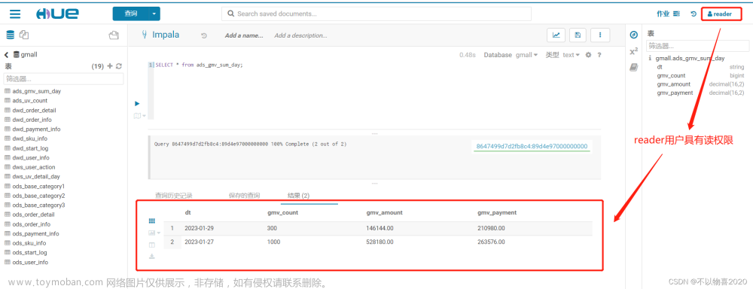Click the editor help question mark
This screenshot has height=289, width=753.
click(599, 55)
